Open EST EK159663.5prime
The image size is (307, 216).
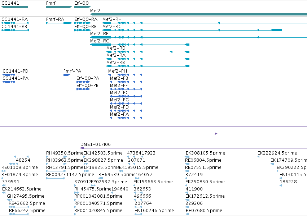point(153,182)
